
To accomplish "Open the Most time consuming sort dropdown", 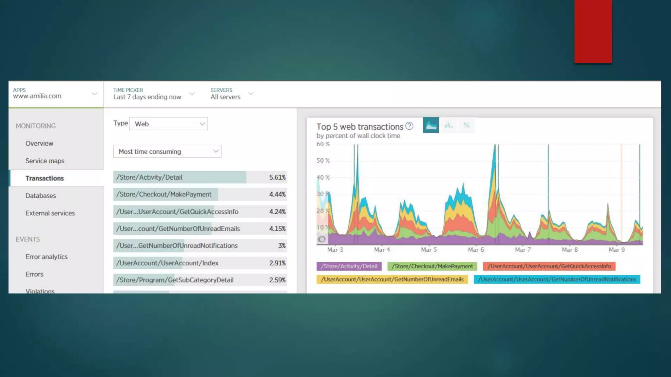I will pos(167,152).
